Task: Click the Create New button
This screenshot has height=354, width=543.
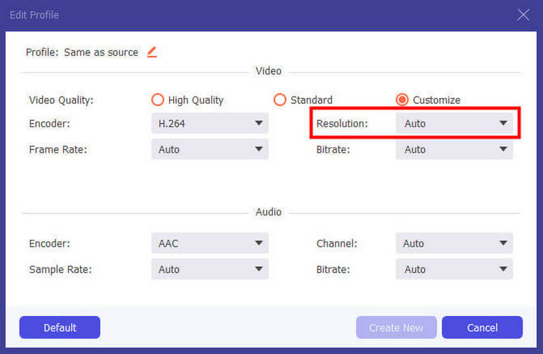Action: coord(396,328)
